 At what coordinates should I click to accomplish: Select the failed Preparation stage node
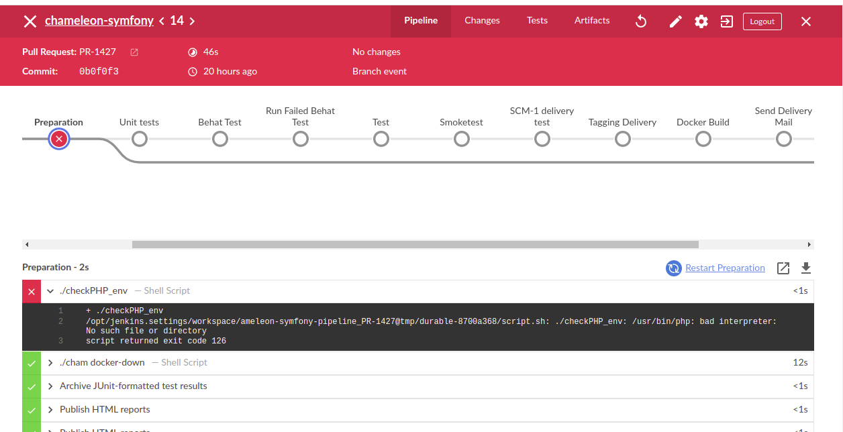tap(59, 139)
